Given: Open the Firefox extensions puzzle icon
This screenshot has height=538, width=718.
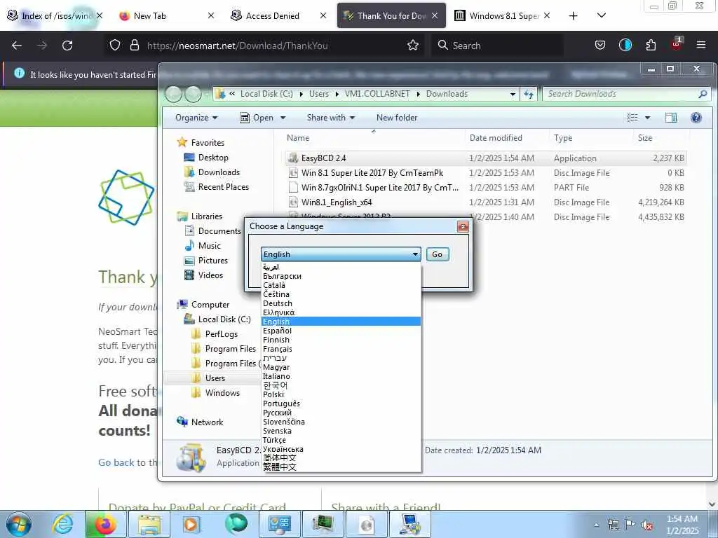Looking at the screenshot, I should [x=651, y=45].
